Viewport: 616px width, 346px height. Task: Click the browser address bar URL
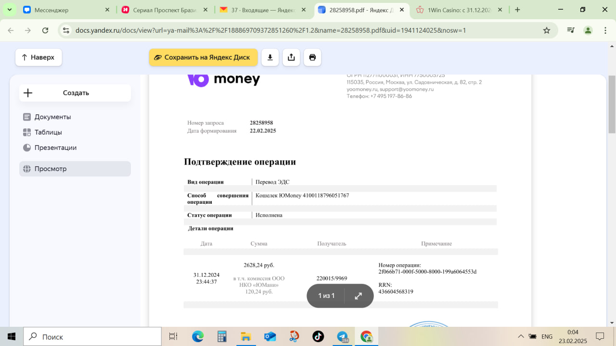pos(270,30)
